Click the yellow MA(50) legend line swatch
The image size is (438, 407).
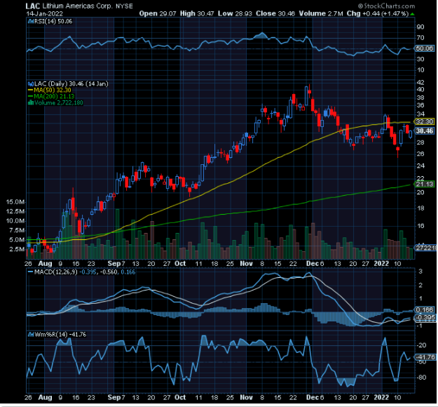30,90
